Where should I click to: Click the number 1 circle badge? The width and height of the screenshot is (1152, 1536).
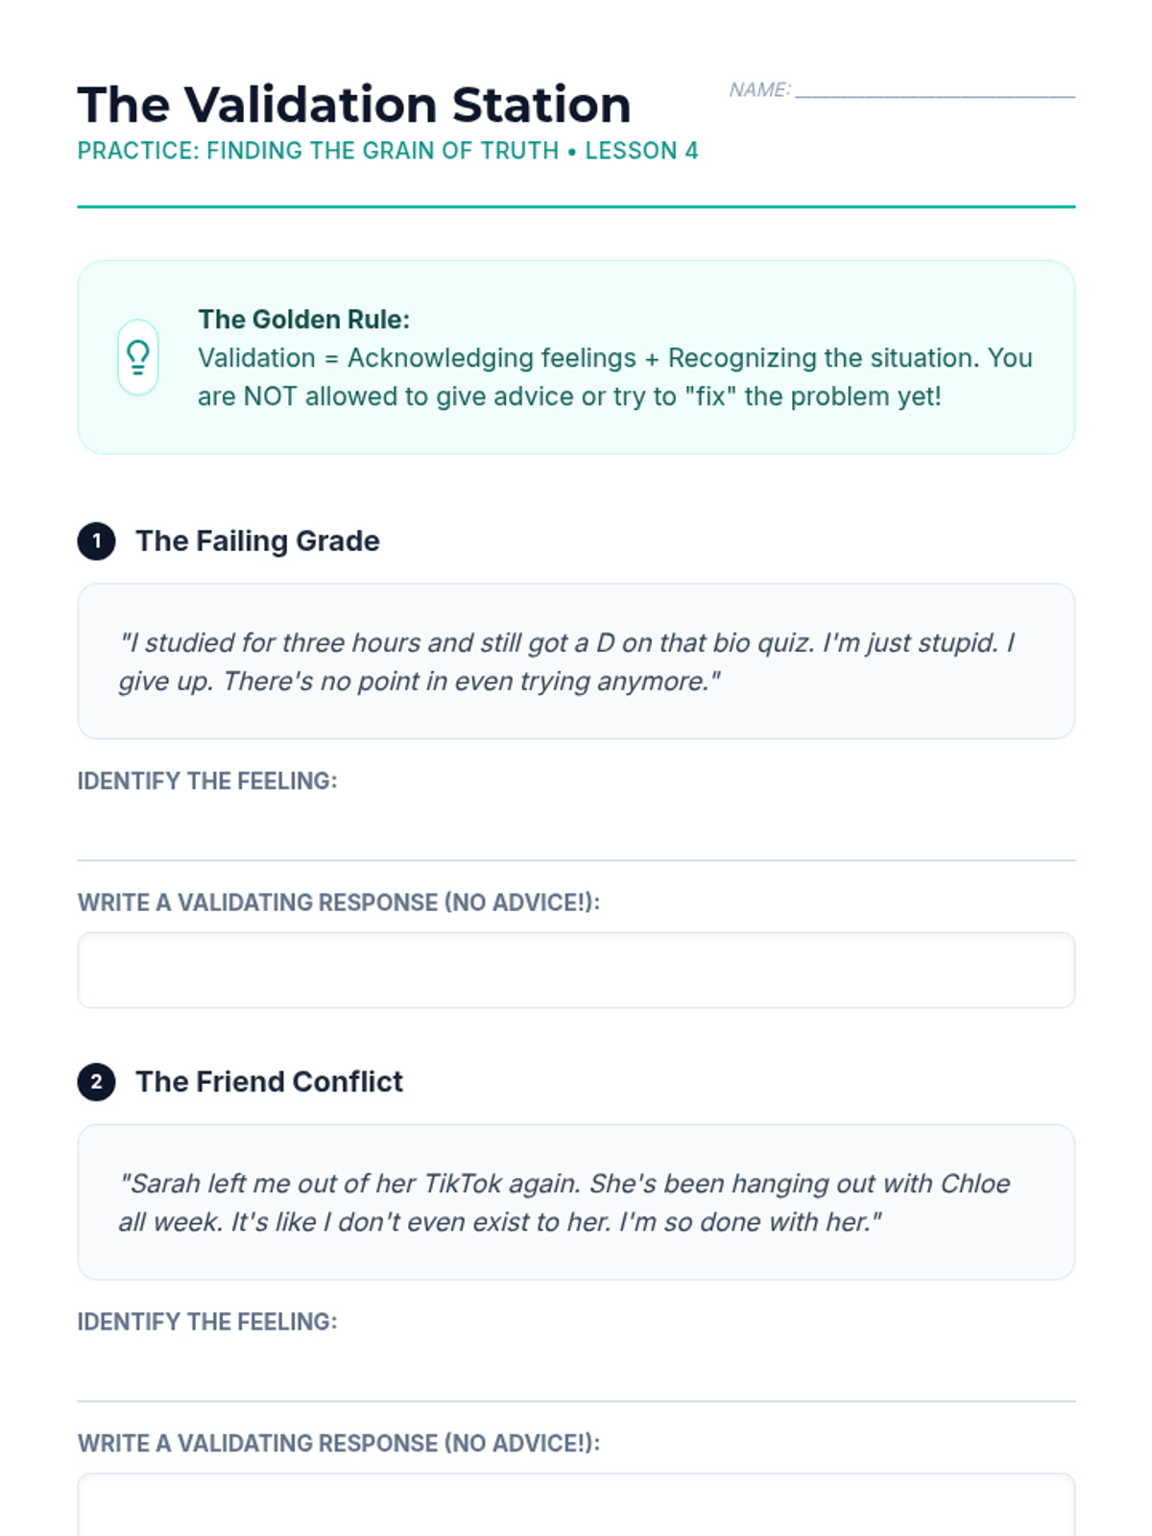pyautogui.click(x=96, y=541)
